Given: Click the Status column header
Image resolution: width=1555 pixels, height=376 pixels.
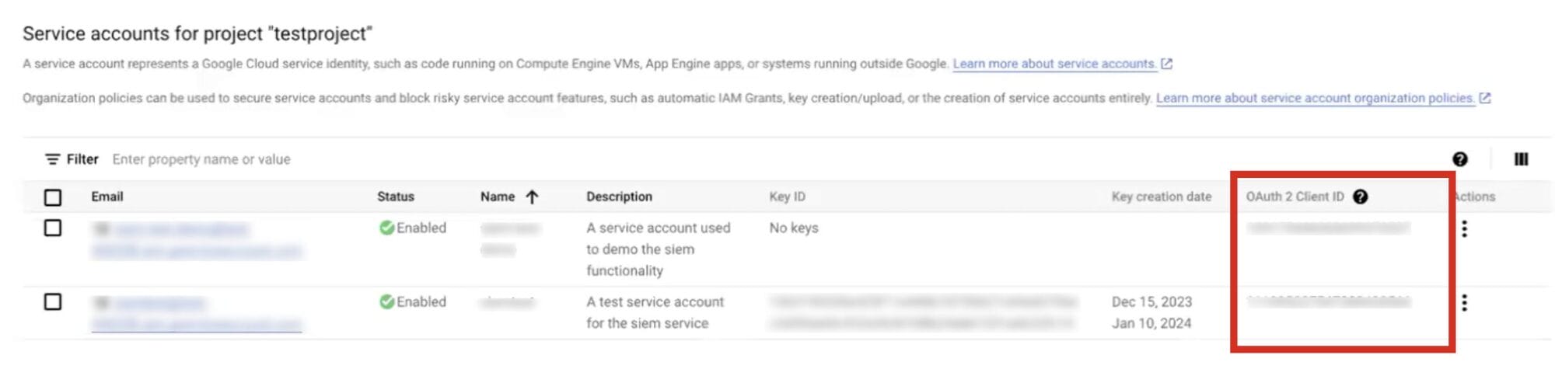Looking at the screenshot, I should tap(396, 197).
